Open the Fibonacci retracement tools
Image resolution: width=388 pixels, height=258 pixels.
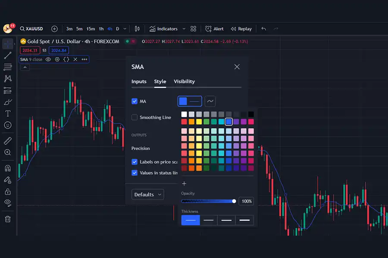(x=8, y=67)
